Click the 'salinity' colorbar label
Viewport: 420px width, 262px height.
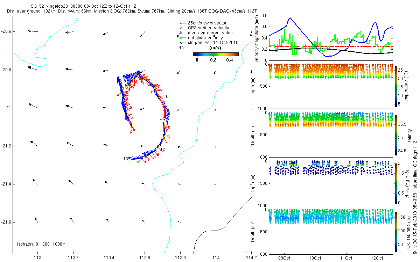[409, 135]
